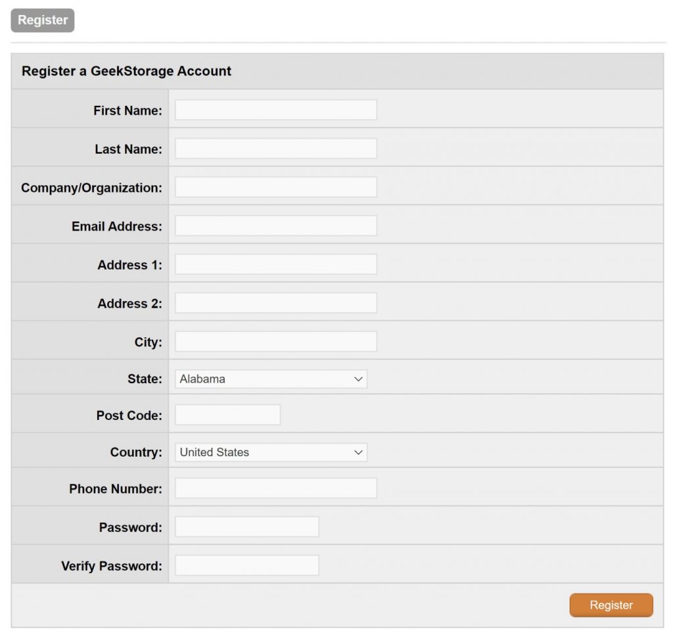Click the 'Address 2:' label
Screen dimensions: 673x633
click(129, 304)
